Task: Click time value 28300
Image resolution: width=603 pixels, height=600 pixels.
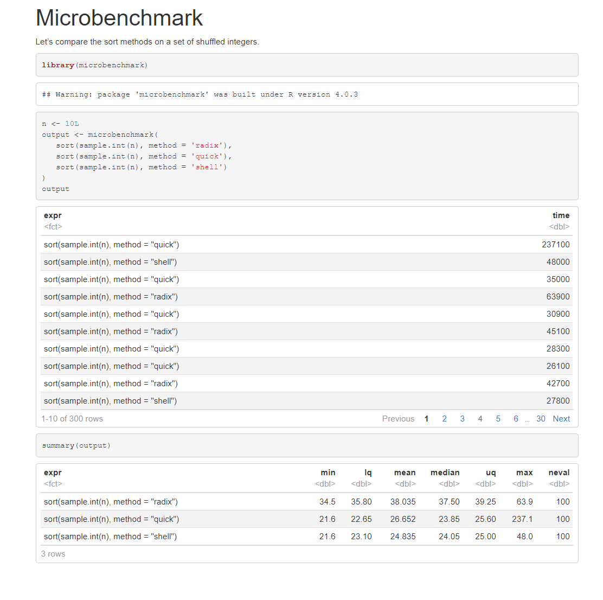Action: point(558,349)
